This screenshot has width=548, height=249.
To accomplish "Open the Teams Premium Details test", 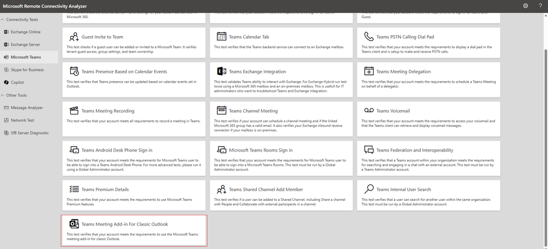I will pyautogui.click(x=134, y=195).
